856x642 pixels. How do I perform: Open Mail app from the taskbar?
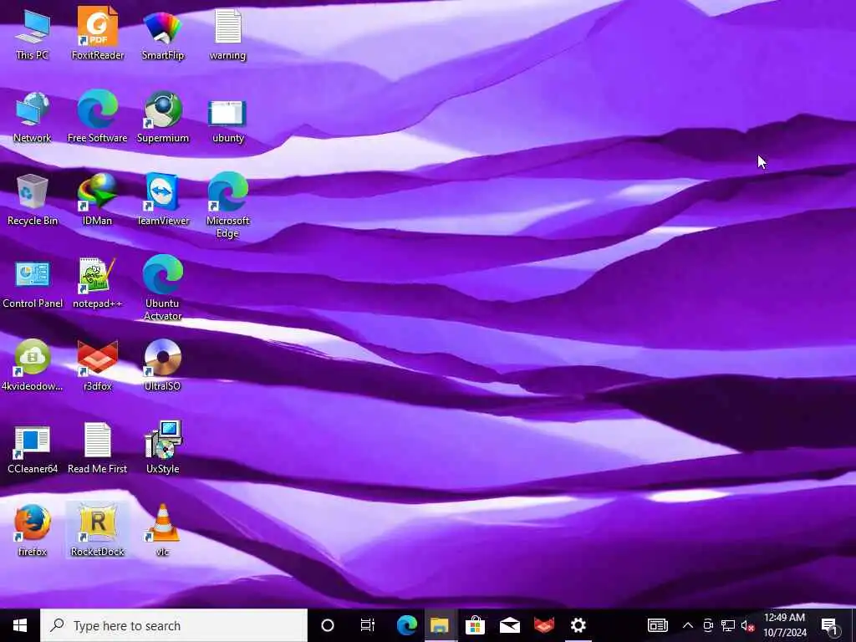(x=509, y=625)
